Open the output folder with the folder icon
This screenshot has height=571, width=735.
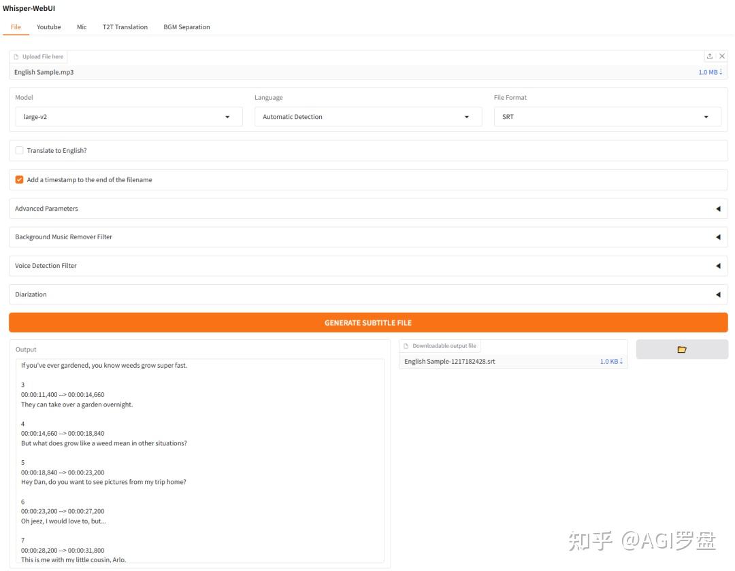coord(682,349)
